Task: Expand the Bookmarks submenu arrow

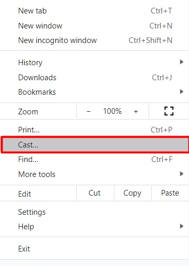Action: coord(181,92)
